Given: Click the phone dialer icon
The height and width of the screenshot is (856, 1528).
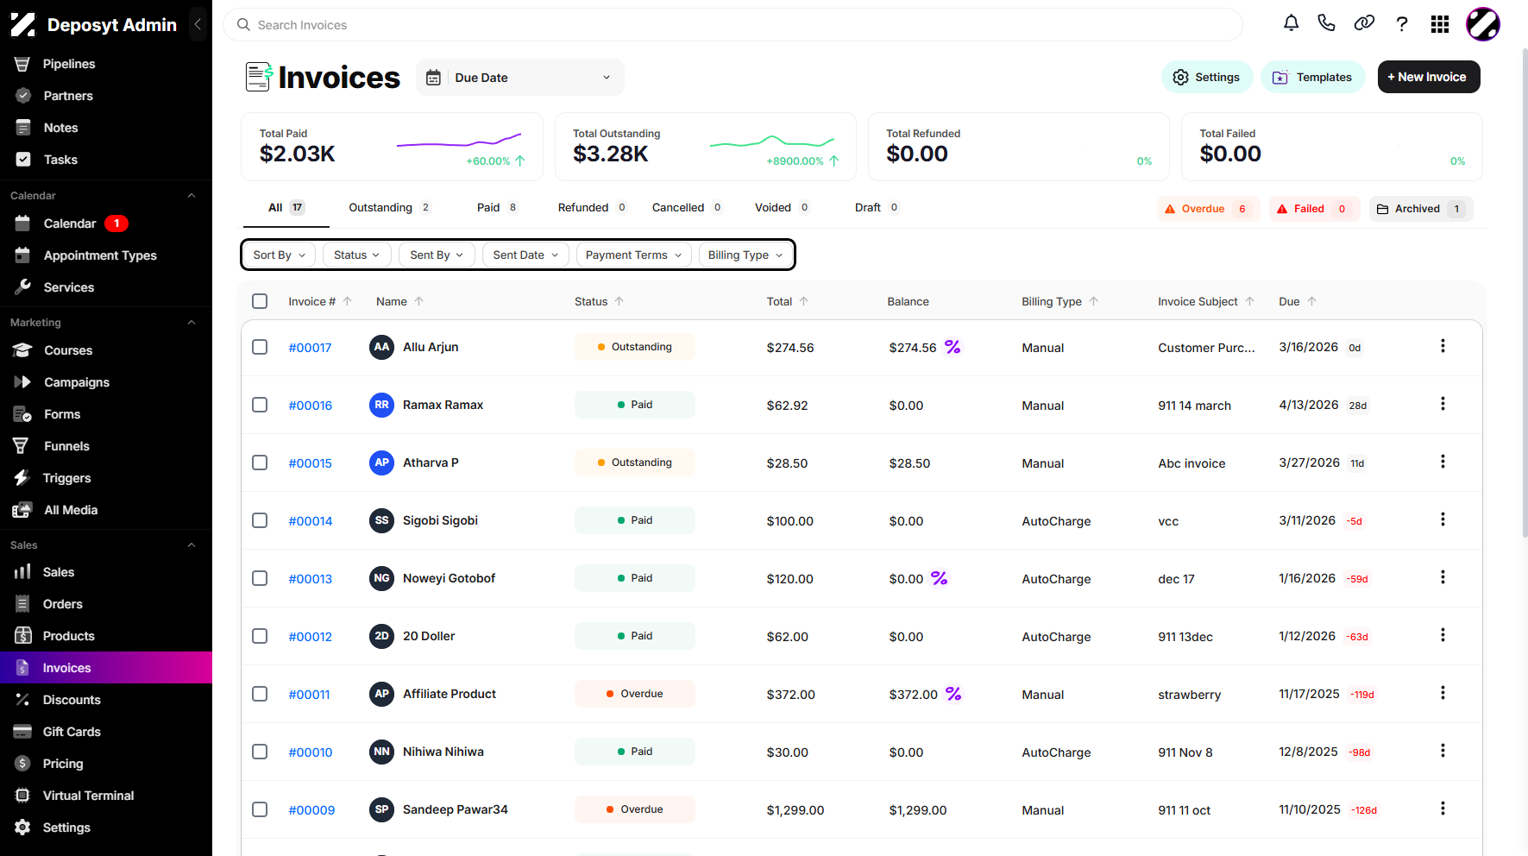Looking at the screenshot, I should [1327, 24].
